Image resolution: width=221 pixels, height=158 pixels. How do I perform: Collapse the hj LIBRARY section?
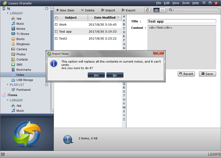coord(8,13)
